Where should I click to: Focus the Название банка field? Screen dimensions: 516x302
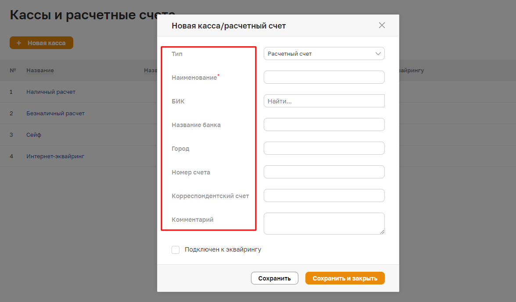pyautogui.click(x=324, y=124)
